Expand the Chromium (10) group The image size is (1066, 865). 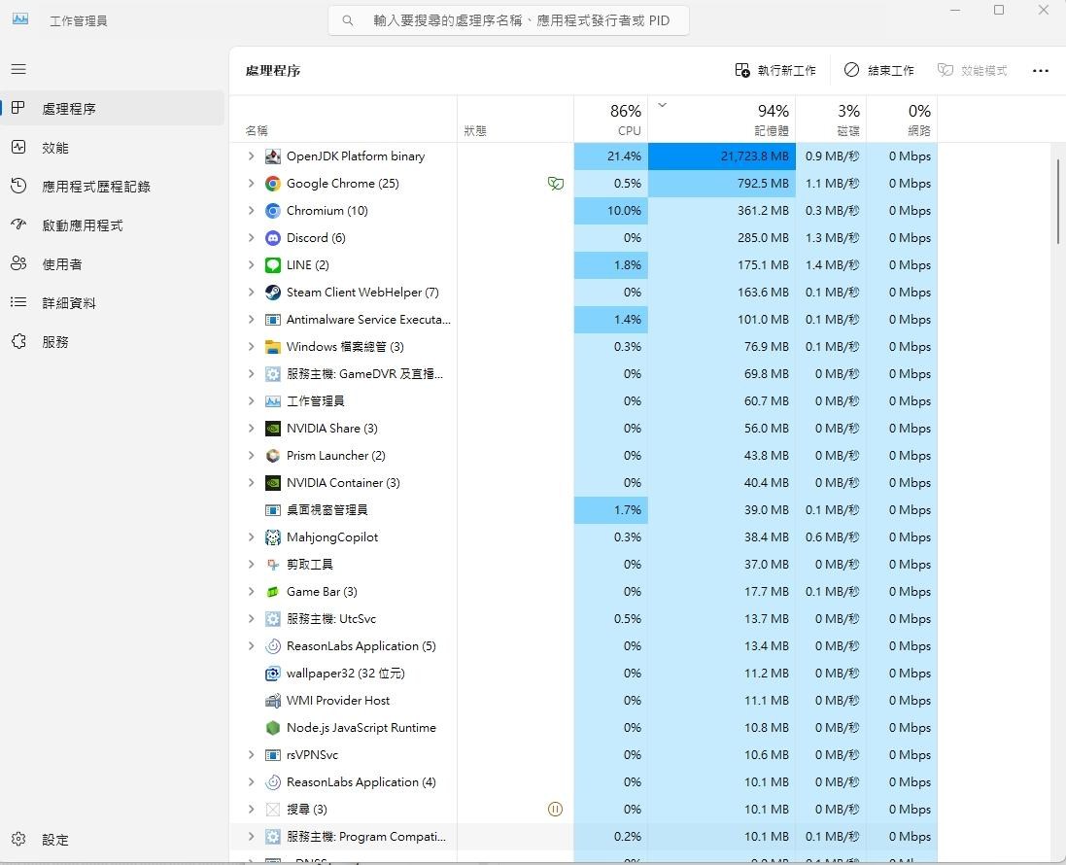click(x=251, y=211)
